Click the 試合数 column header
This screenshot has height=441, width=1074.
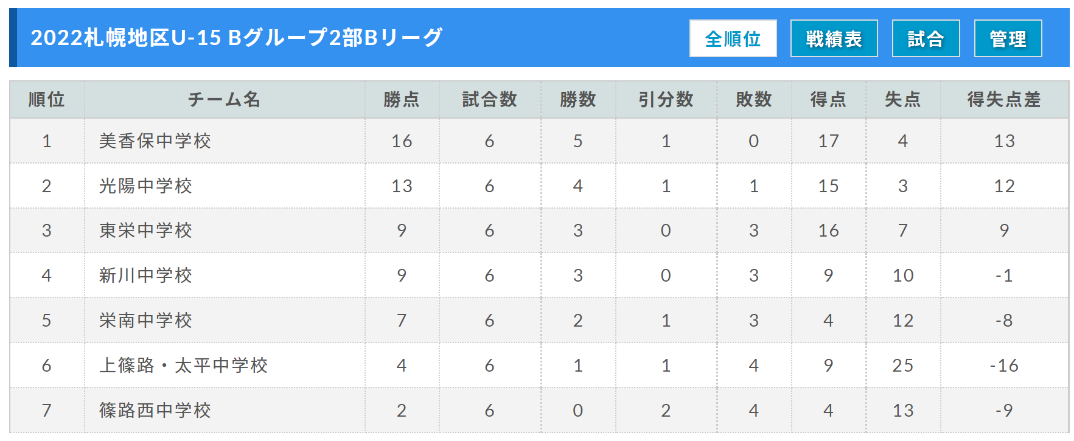(489, 99)
